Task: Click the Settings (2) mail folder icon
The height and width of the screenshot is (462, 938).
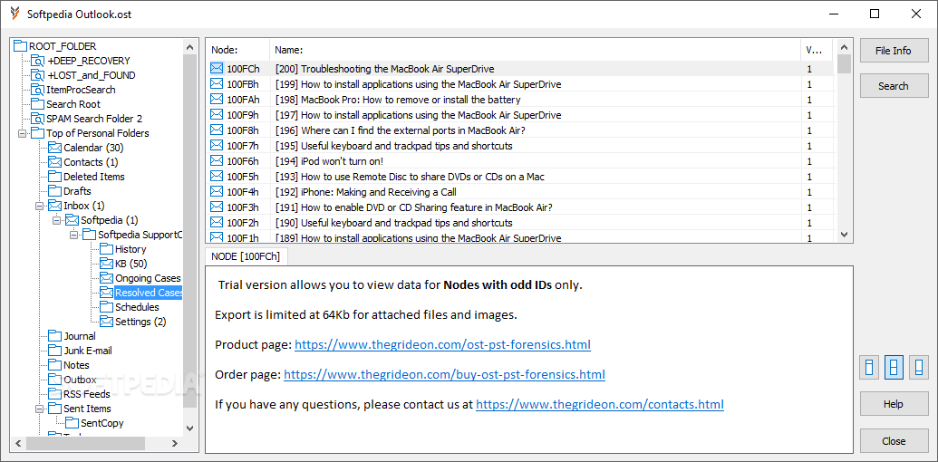Action: click(x=106, y=322)
